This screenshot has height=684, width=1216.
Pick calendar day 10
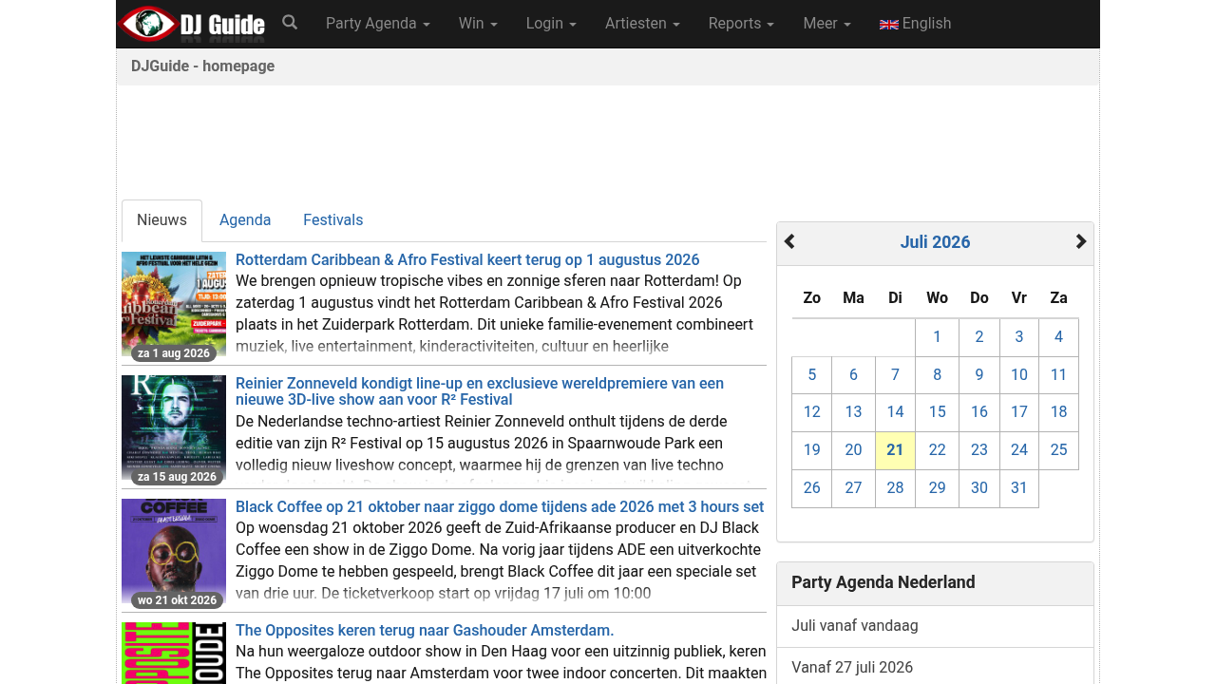pyautogui.click(x=1019, y=375)
